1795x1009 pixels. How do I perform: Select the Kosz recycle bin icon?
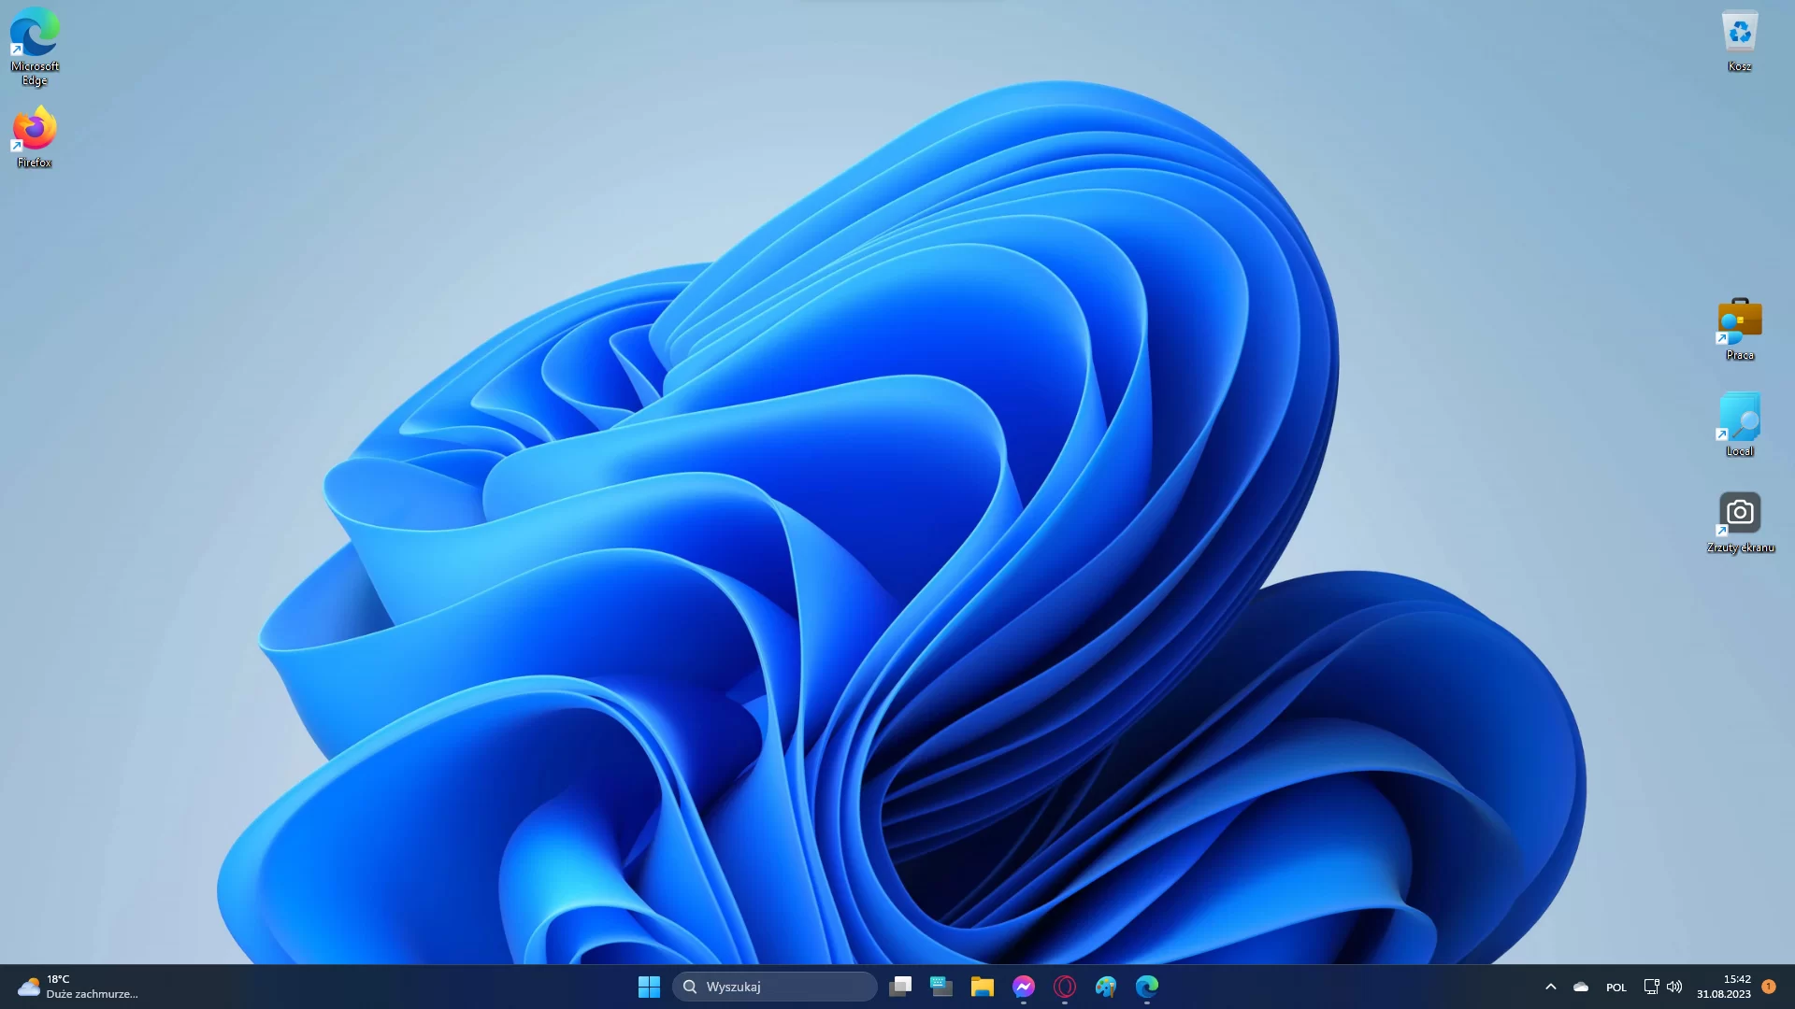[1740, 42]
